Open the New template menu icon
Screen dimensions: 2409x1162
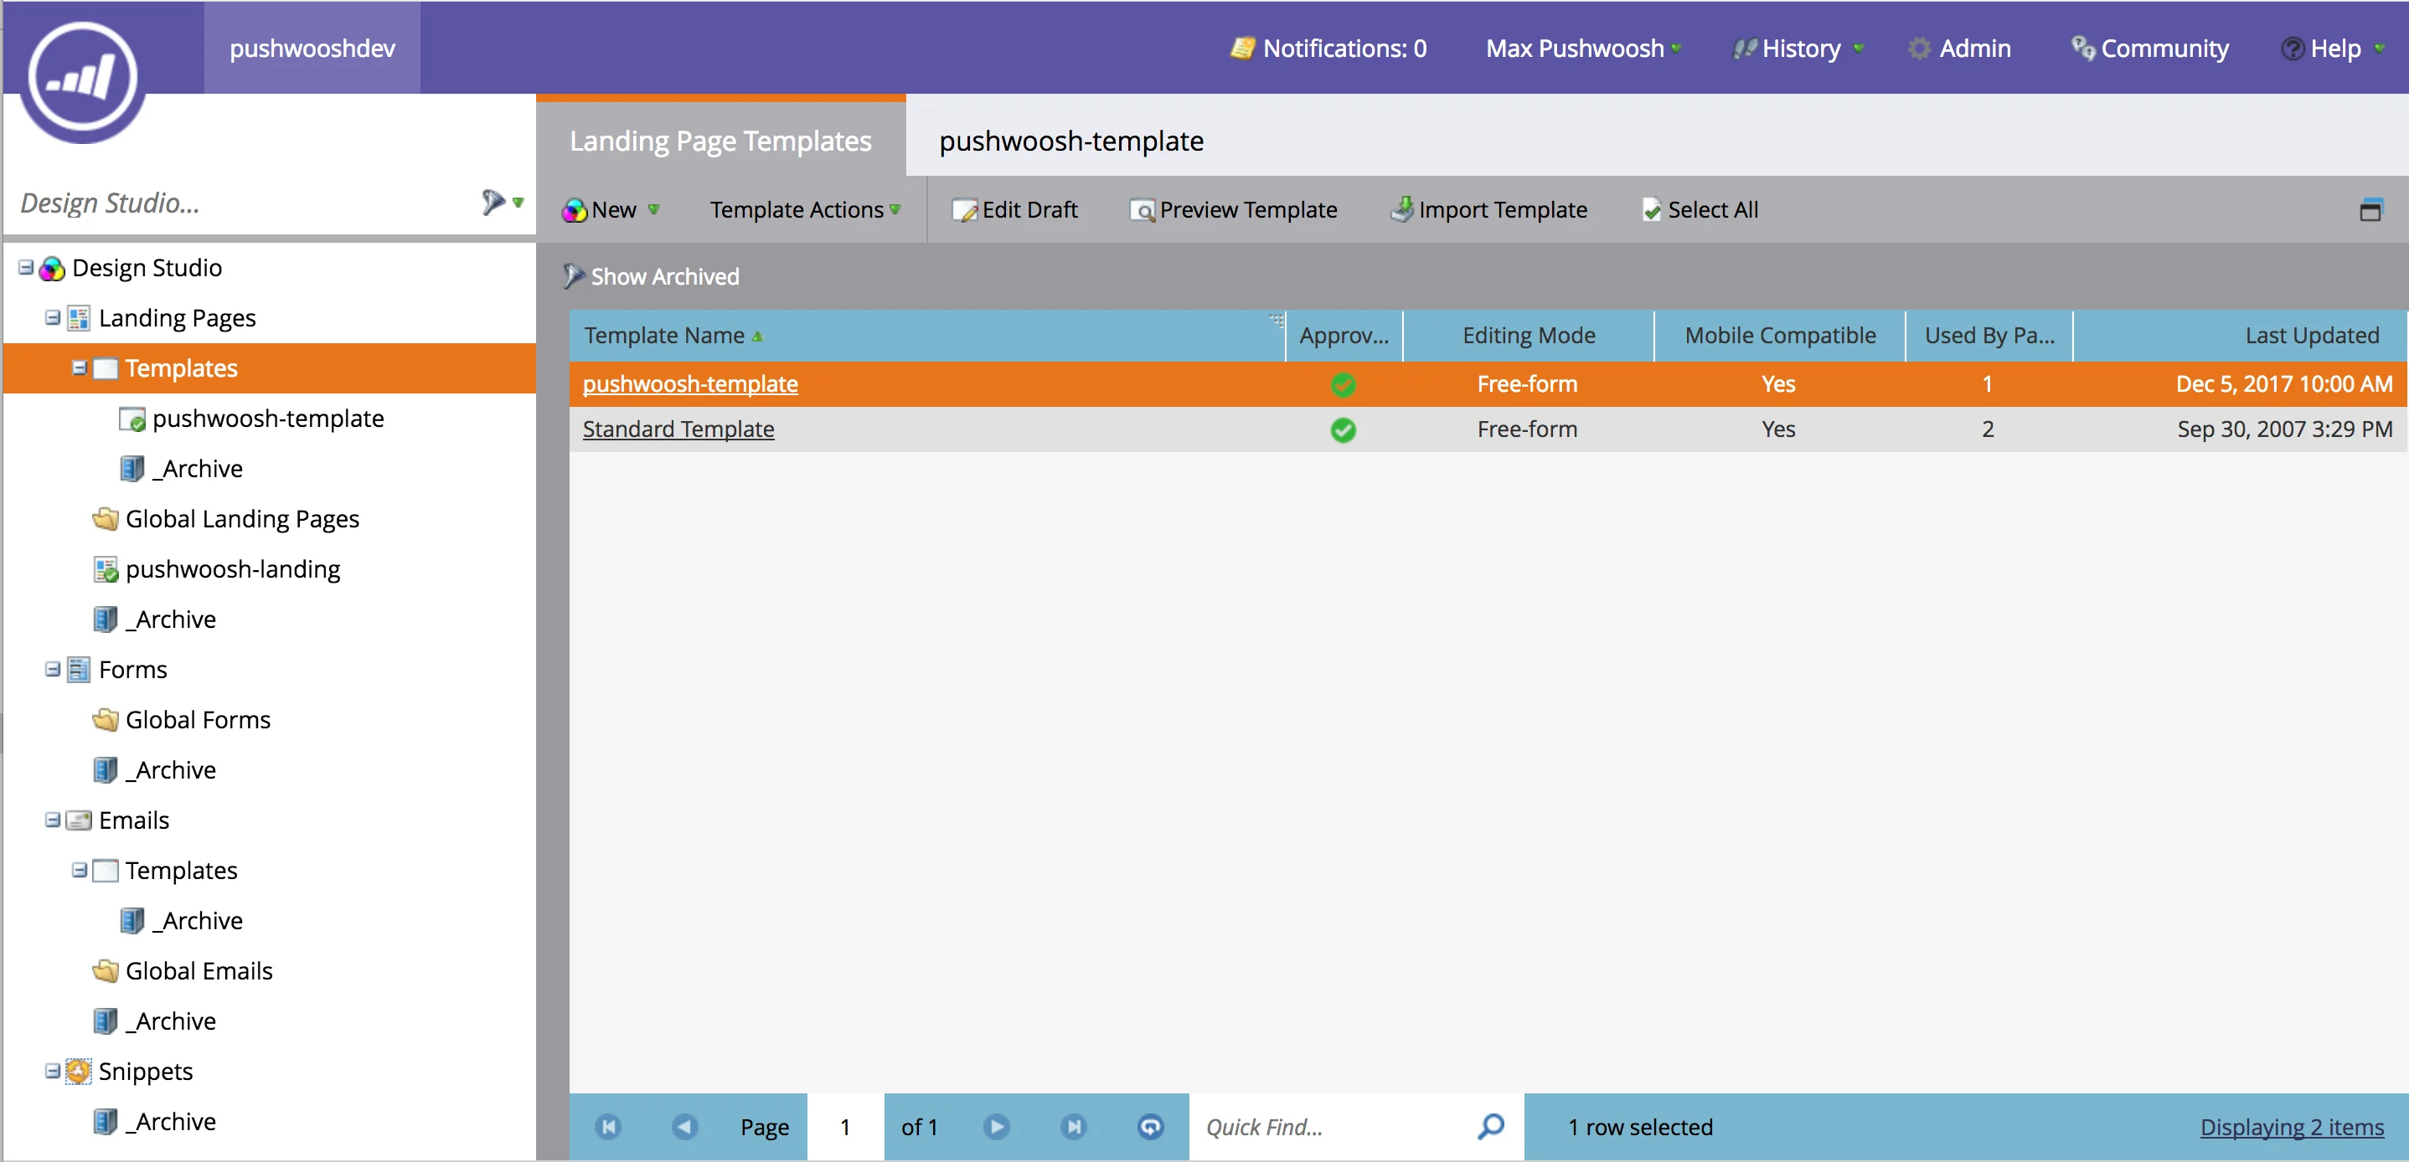coord(575,209)
